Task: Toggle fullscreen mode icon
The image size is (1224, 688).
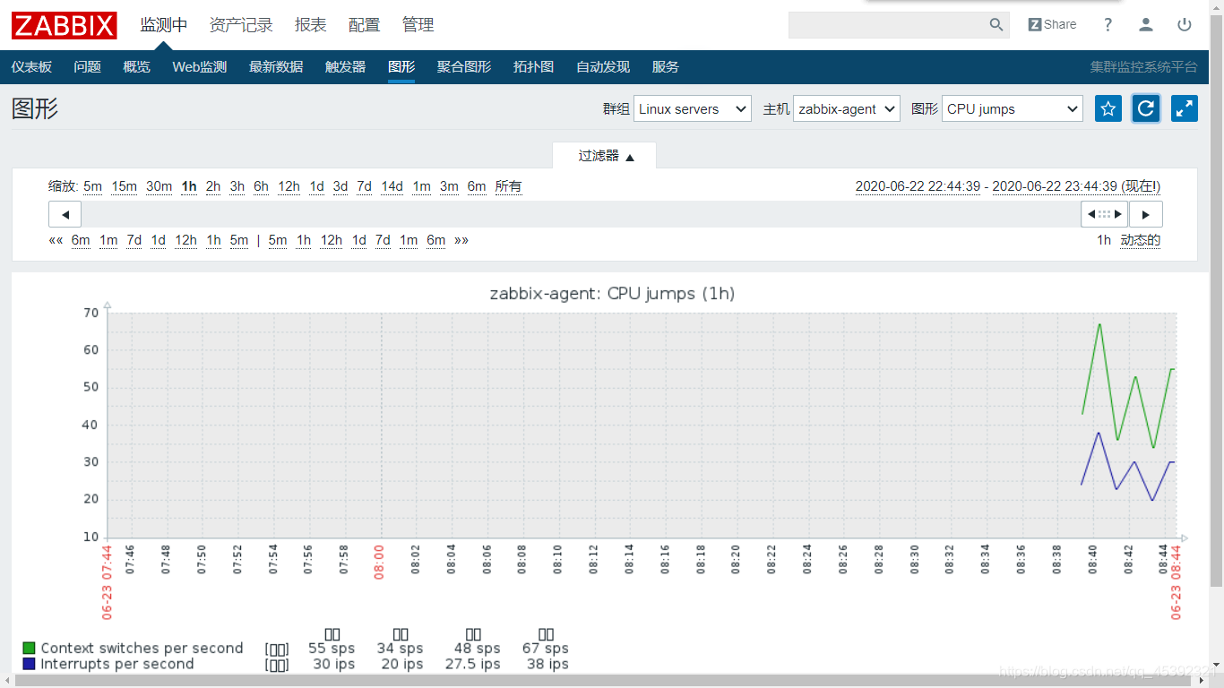Action: 1185,108
